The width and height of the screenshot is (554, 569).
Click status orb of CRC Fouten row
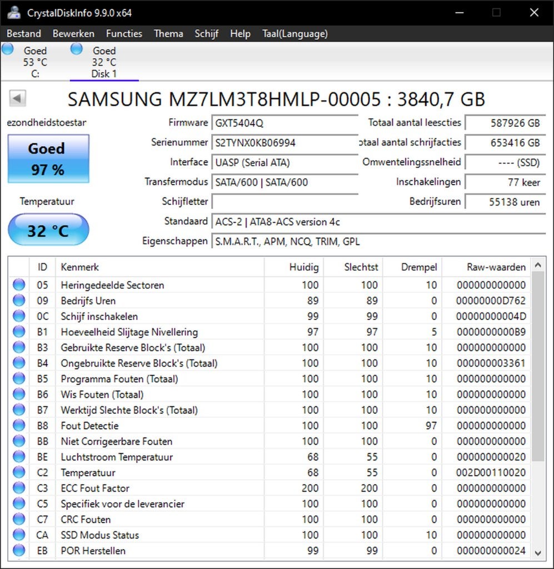(x=19, y=519)
